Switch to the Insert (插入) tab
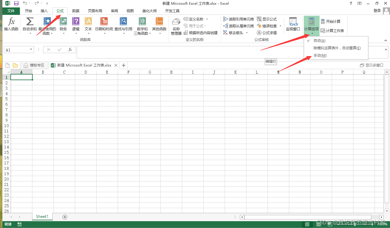This screenshot has width=390, height=228. (44, 11)
